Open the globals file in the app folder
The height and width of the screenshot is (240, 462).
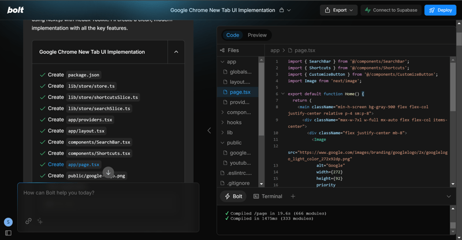(x=238, y=72)
